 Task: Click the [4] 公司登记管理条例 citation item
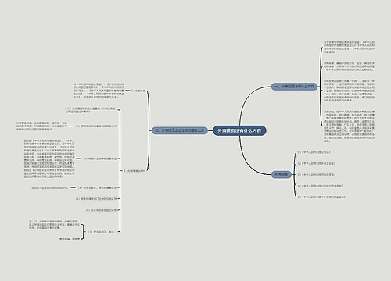[x=321, y=186]
